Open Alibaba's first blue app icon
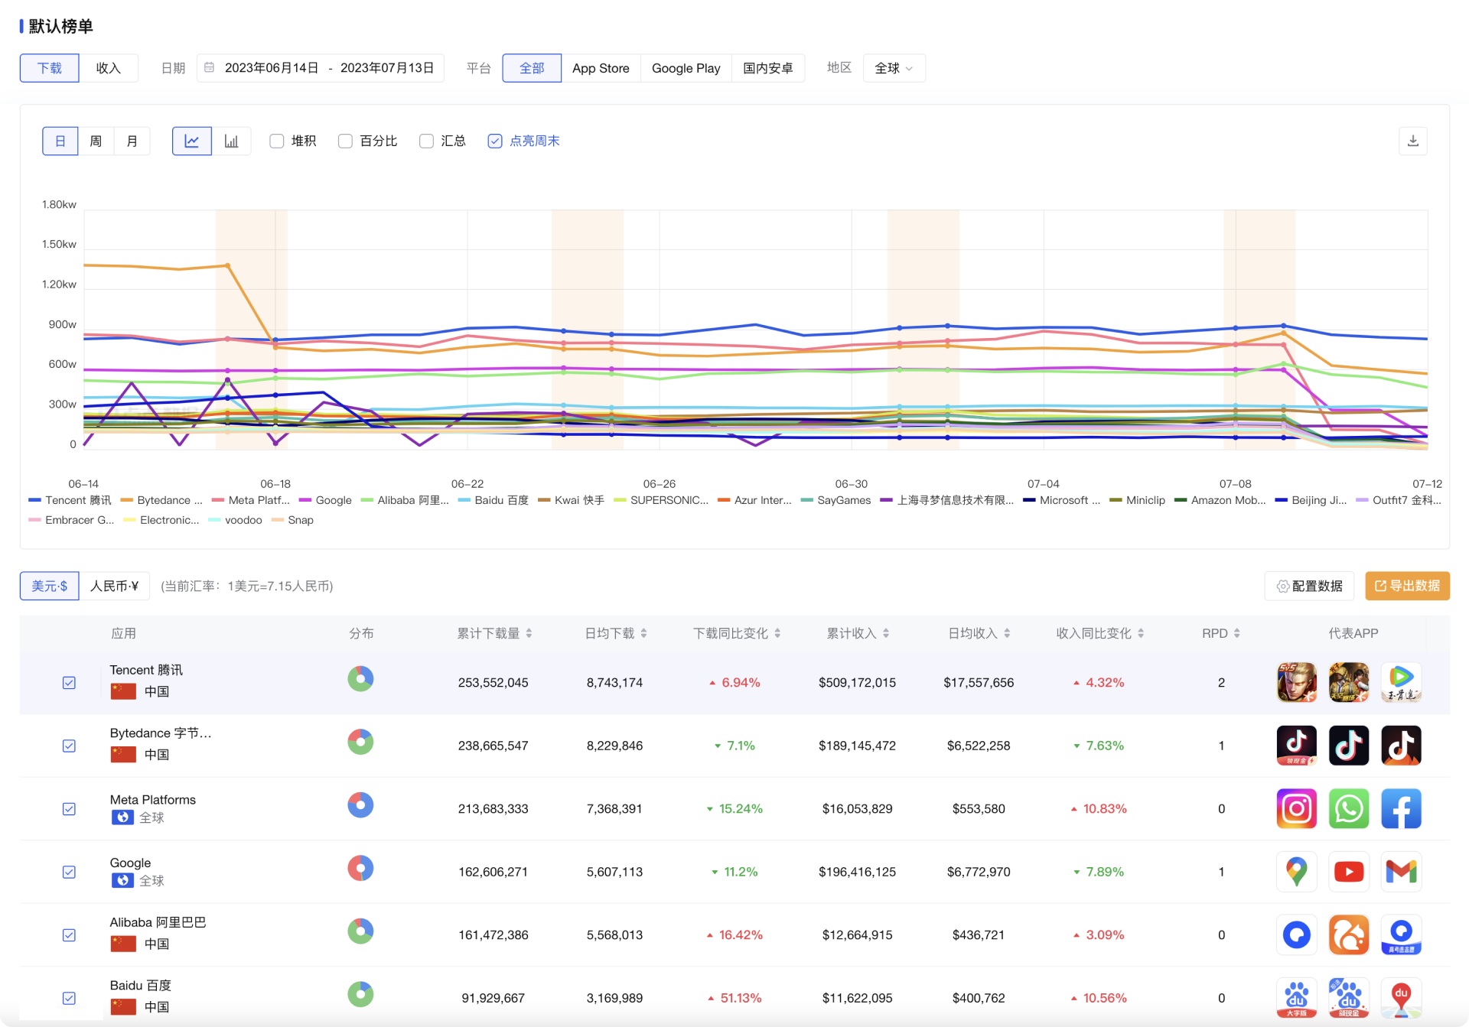Viewport: 1469px width, 1027px height. 1296,935
